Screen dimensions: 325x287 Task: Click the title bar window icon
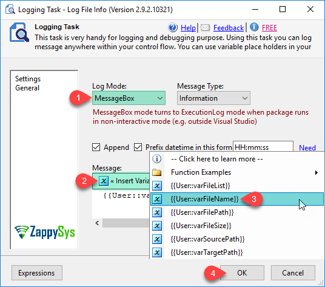coord(10,10)
